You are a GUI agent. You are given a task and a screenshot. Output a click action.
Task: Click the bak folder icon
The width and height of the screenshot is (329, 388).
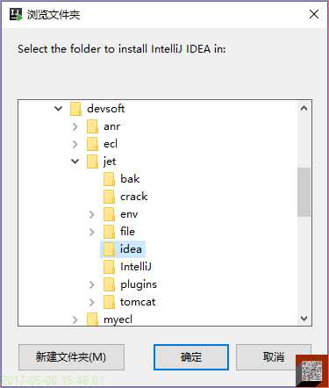pyautogui.click(x=109, y=179)
